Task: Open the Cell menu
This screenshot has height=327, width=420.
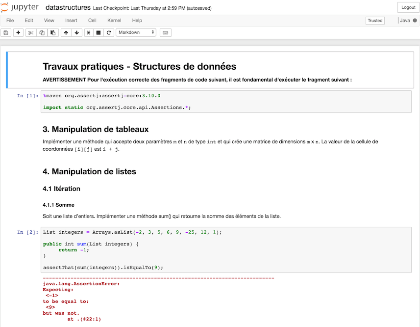Action: pyautogui.click(x=92, y=21)
